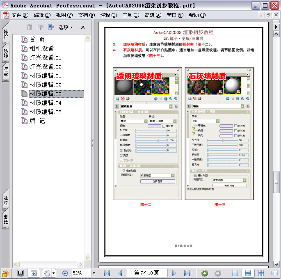
Task: Open the 注释(C) menu
Action: 109,15
